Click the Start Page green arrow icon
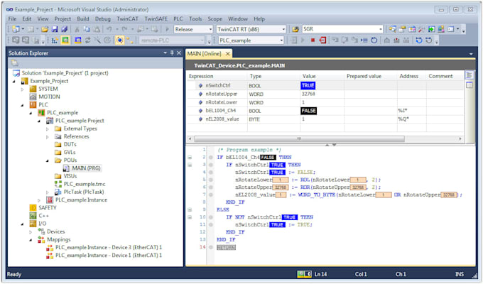 pyautogui.click(x=432, y=29)
